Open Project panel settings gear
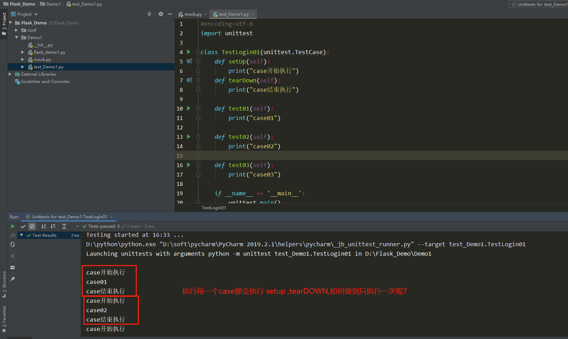Screen dimensions: 568x339 tap(160, 14)
